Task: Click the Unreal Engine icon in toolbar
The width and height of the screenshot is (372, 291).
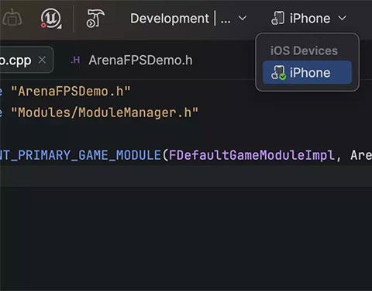Action: 51,19
